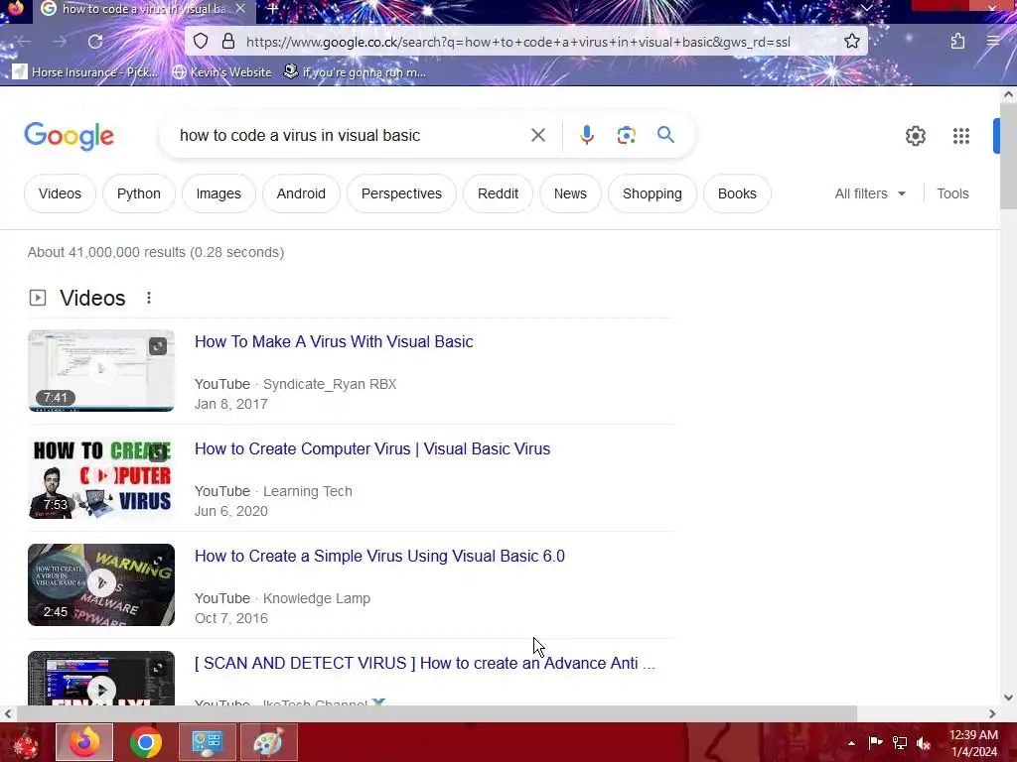This screenshot has width=1017, height=762.
Task: Click the browser forward arrow
Action: click(x=60, y=42)
